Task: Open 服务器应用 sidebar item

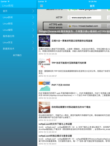Action: [x=19, y=36]
